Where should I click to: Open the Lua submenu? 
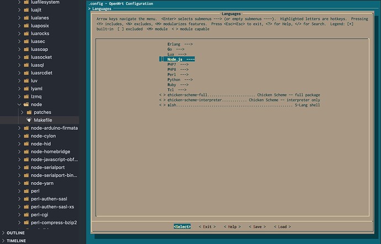pos(177,55)
